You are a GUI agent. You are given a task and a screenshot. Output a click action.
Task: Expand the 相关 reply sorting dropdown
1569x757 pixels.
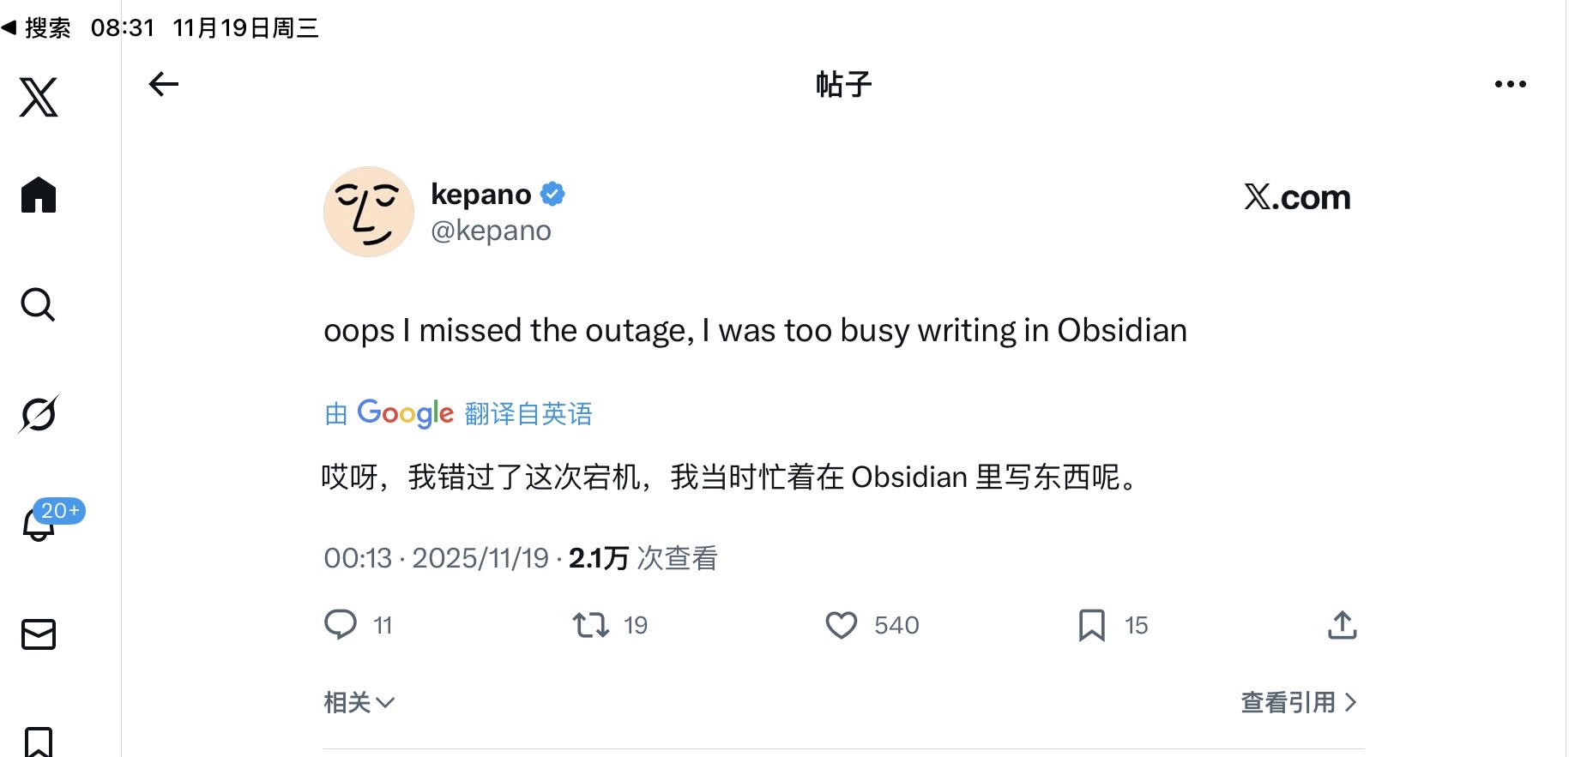[359, 703]
